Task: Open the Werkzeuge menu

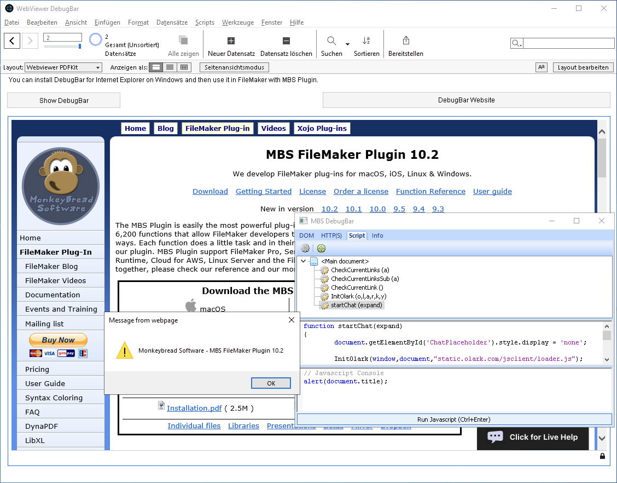Action: pos(238,22)
